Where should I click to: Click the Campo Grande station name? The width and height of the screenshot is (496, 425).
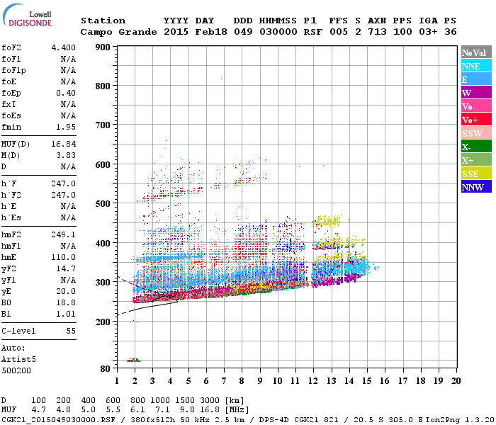(x=118, y=32)
